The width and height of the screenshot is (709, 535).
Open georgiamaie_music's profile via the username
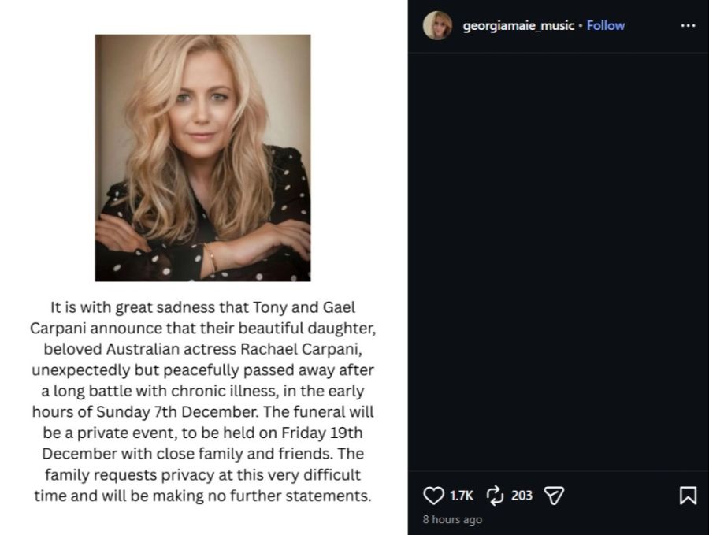coord(519,24)
